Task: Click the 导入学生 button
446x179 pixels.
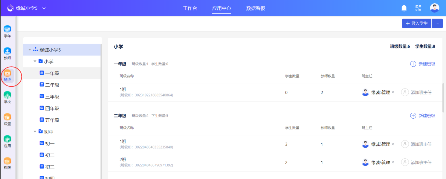Action: tap(417, 23)
